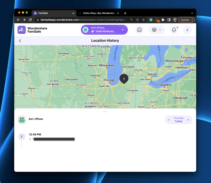Open notifications bell icon
The height and width of the screenshot is (183, 211).
174,30
